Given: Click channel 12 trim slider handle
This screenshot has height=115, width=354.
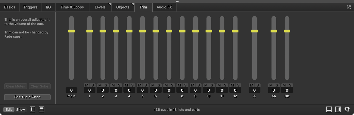Looking at the screenshot, I should pyautogui.click(x=235, y=31).
